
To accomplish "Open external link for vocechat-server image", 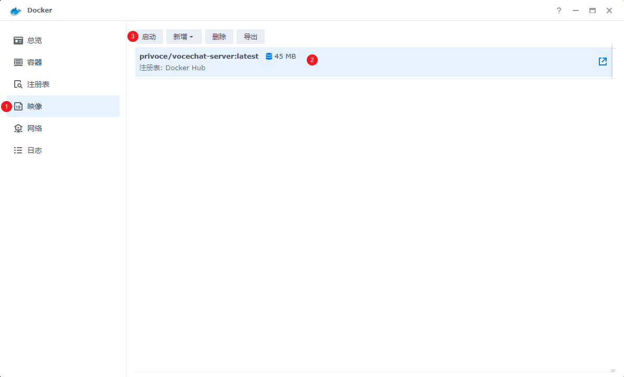I will 603,61.
